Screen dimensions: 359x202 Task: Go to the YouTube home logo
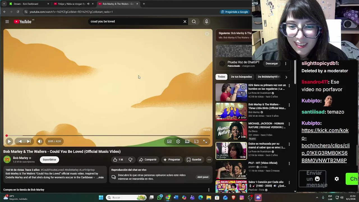click(x=23, y=22)
